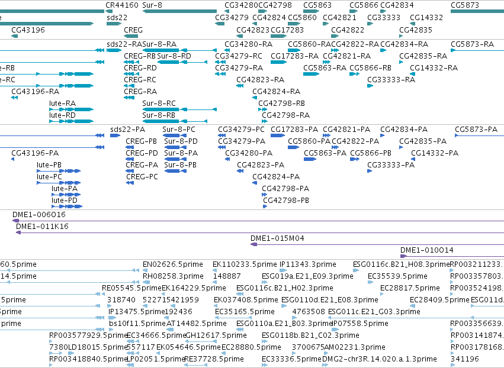Select the CG42824-RA transcript label
504x368 pixels.
point(277,92)
